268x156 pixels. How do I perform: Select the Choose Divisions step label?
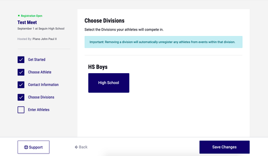pos(41,97)
